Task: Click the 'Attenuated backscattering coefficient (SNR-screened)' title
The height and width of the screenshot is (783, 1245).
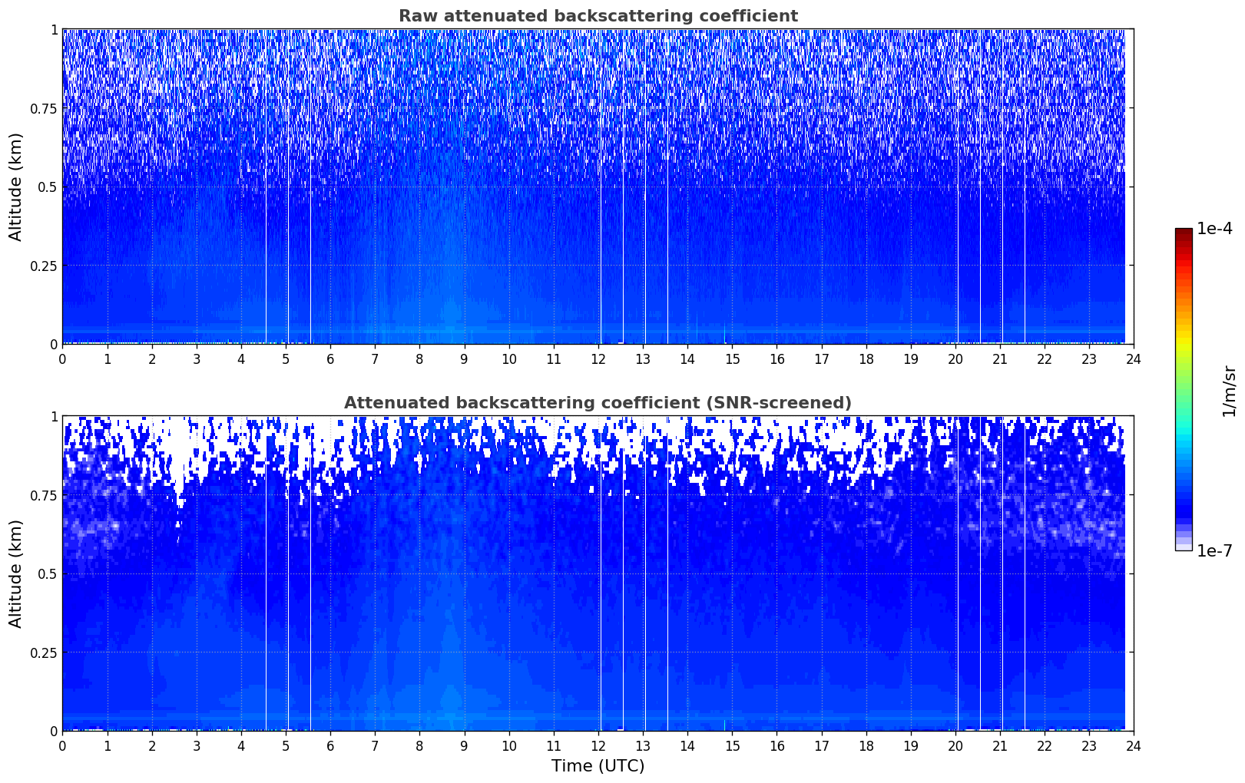Action: [598, 403]
